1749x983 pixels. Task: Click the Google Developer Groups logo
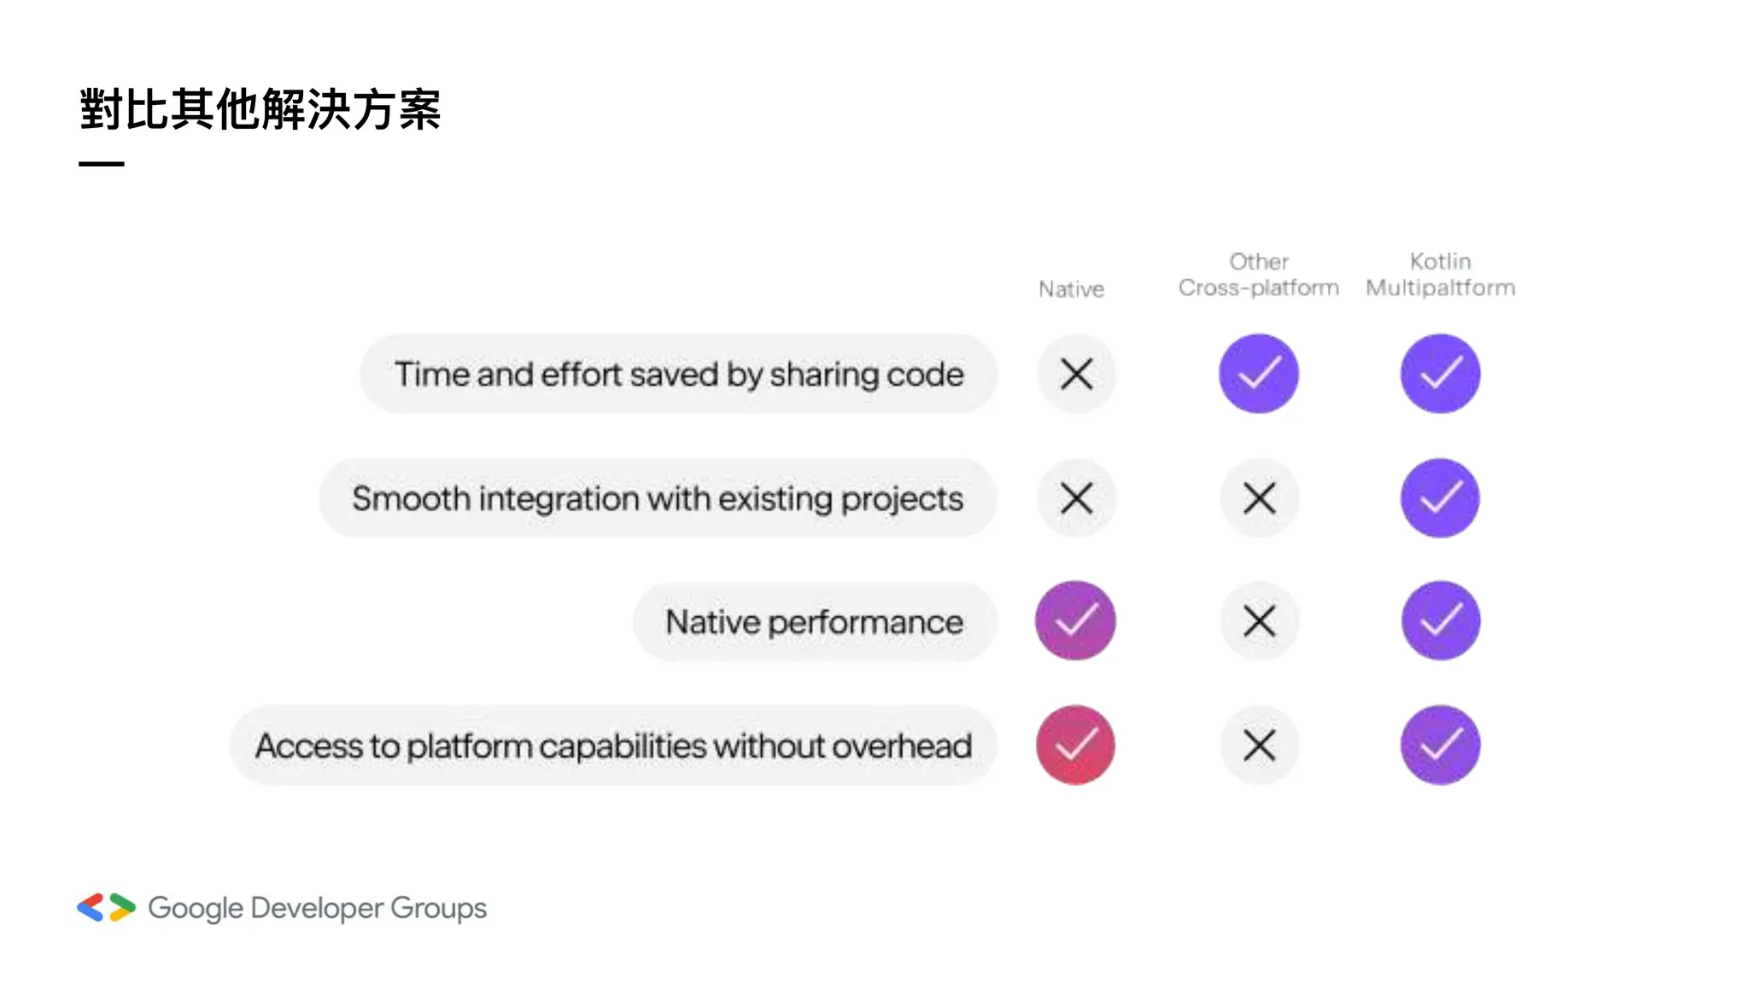click(x=282, y=908)
